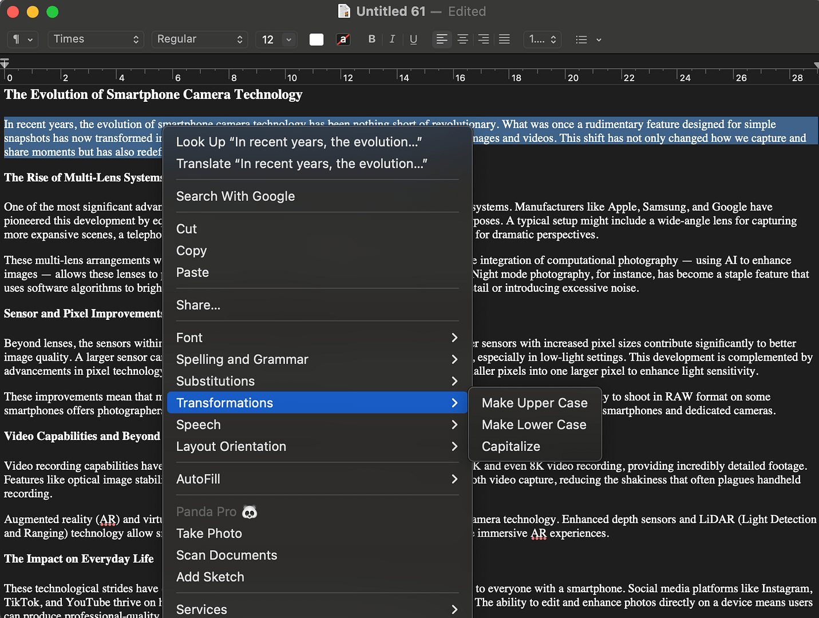819x618 pixels.
Task: Open the Times font family dropdown
Action: pyautogui.click(x=95, y=39)
